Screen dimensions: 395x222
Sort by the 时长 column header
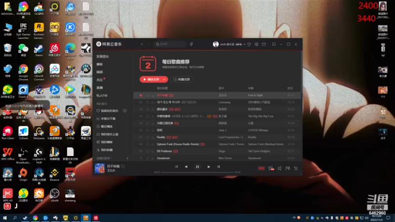click(x=290, y=88)
